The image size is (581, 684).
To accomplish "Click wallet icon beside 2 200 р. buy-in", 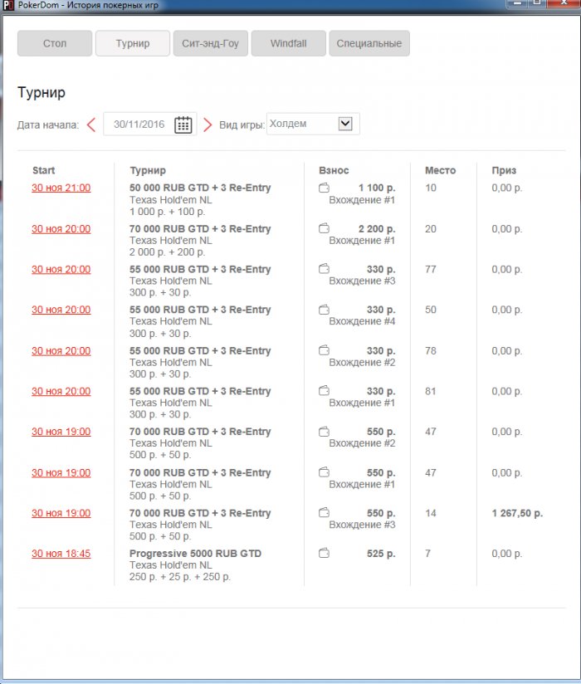I will pos(325,229).
